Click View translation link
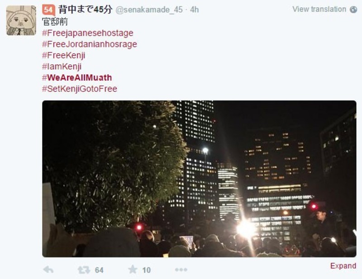362x279 pixels. (319, 9)
